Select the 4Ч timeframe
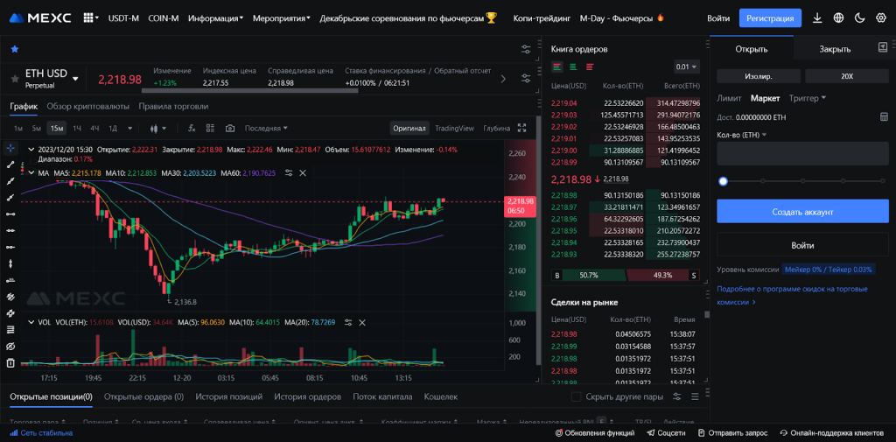896x442 pixels. (x=94, y=128)
